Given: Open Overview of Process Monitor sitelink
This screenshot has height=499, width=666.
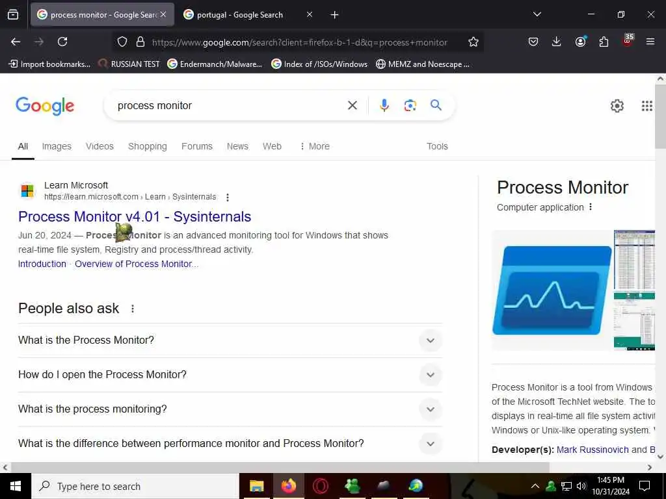Looking at the screenshot, I should (137, 264).
